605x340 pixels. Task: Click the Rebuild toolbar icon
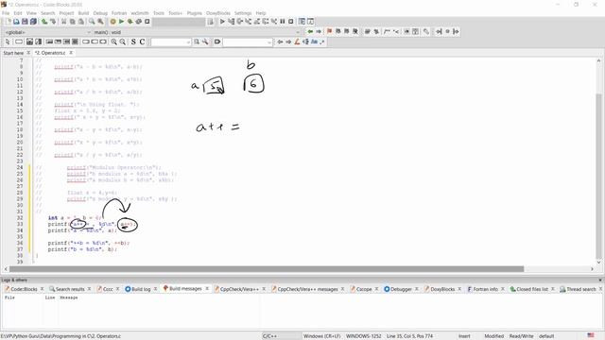pos(139,22)
